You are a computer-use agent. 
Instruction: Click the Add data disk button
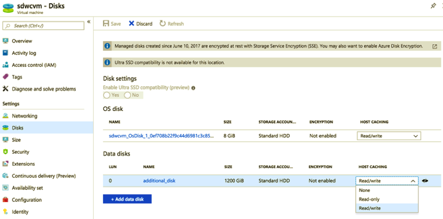[x=127, y=199]
